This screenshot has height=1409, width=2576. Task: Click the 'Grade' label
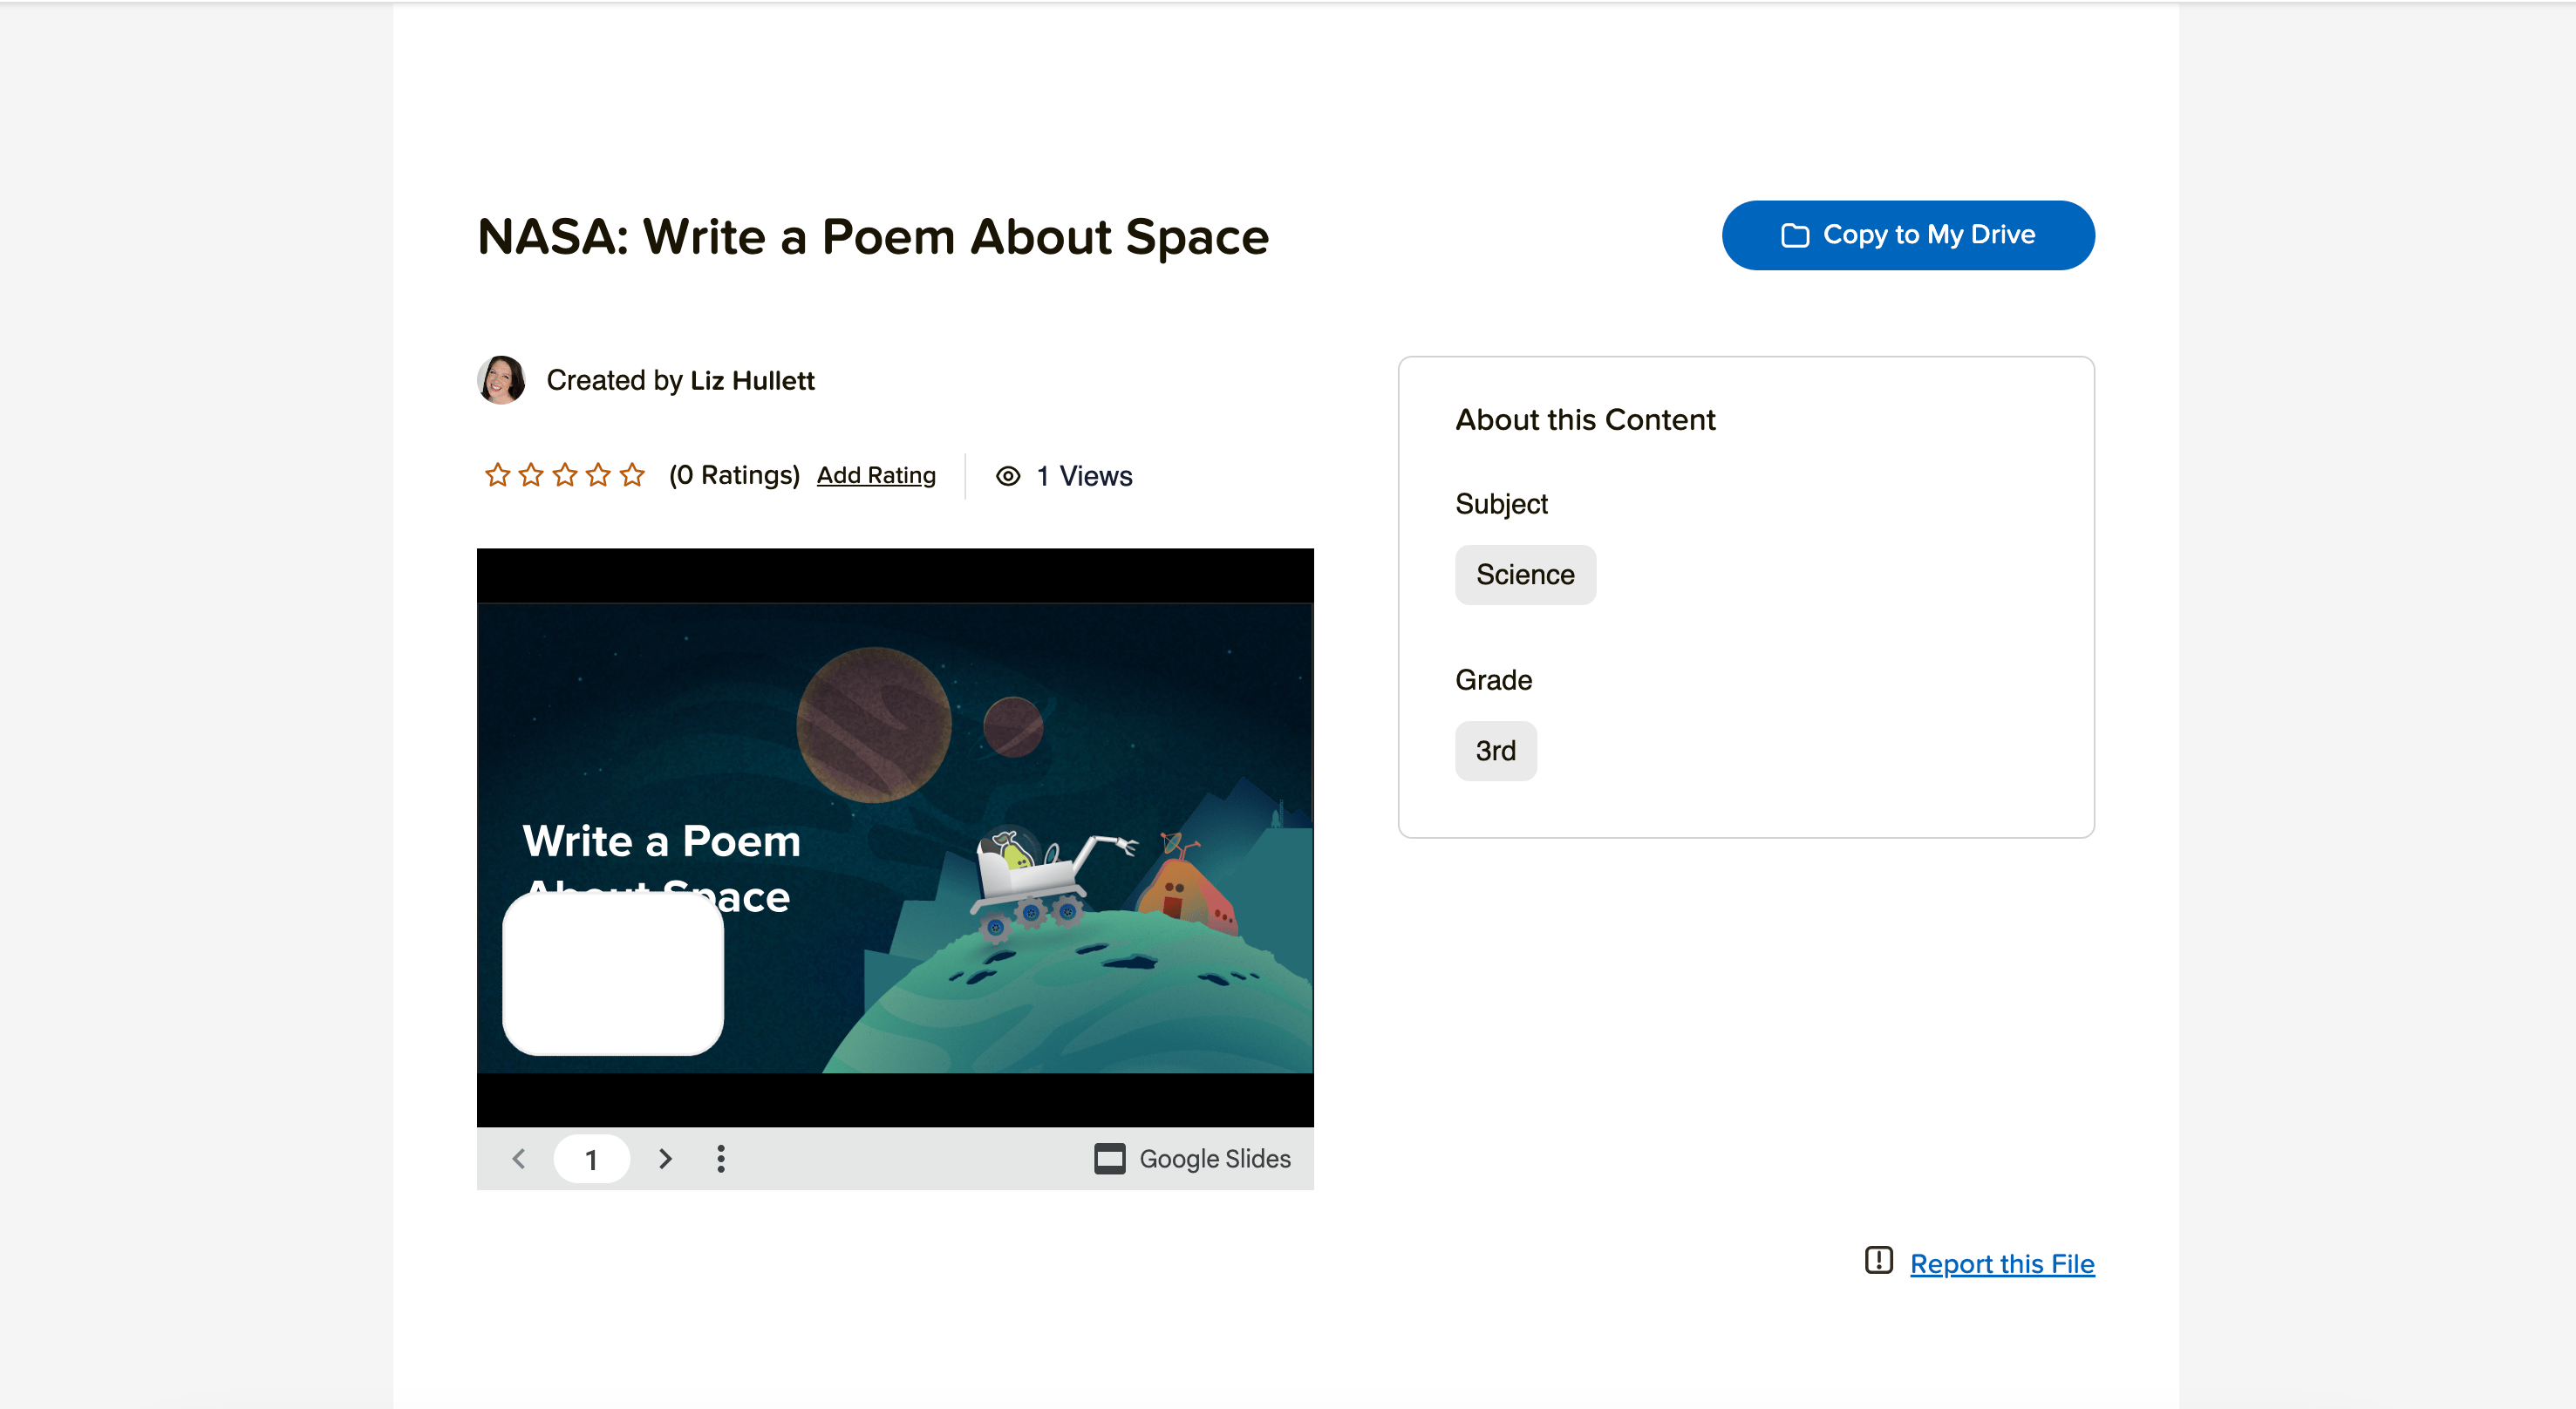(x=1493, y=680)
